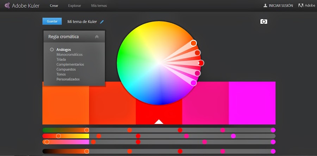The height and width of the screenshot is (156, 317).
Task: Click the Mi tema de Kuler theme name
Action: [x=82, y=22]
